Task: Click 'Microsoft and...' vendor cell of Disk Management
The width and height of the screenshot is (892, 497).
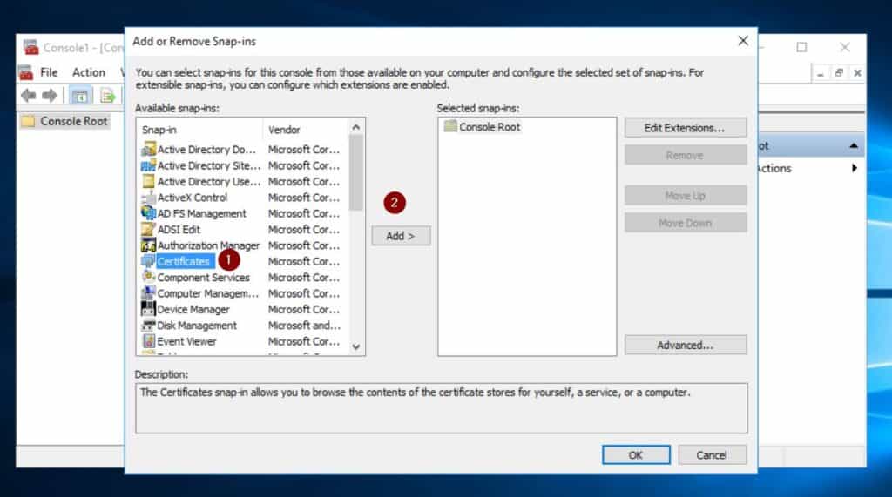Action: coord(304,326)
